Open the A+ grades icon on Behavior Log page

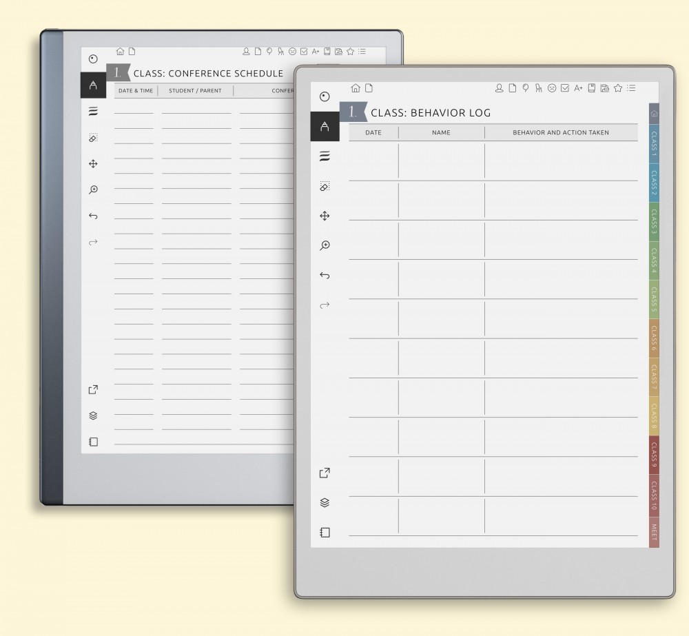[x=578, y=88]
